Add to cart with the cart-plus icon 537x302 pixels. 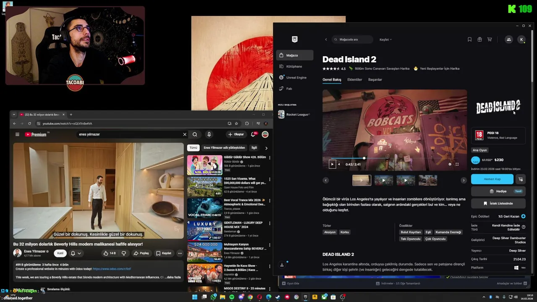point(520,179)
